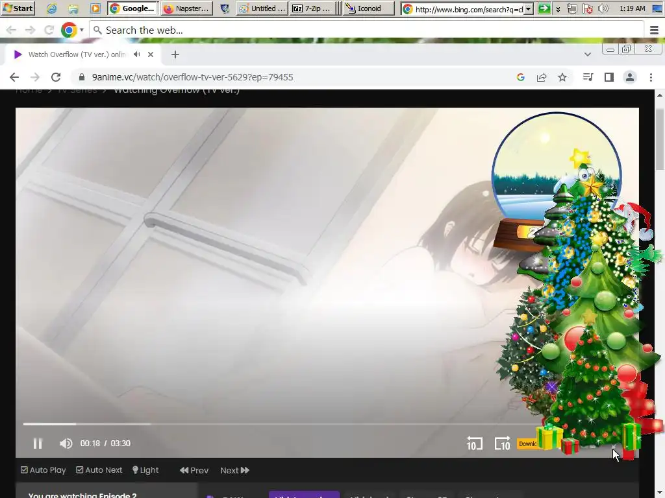Switch to Iconoid taskbar button

pos(369,8)
